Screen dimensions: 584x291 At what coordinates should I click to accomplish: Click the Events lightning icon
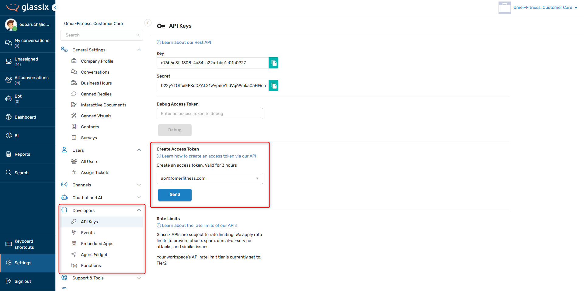74,233
